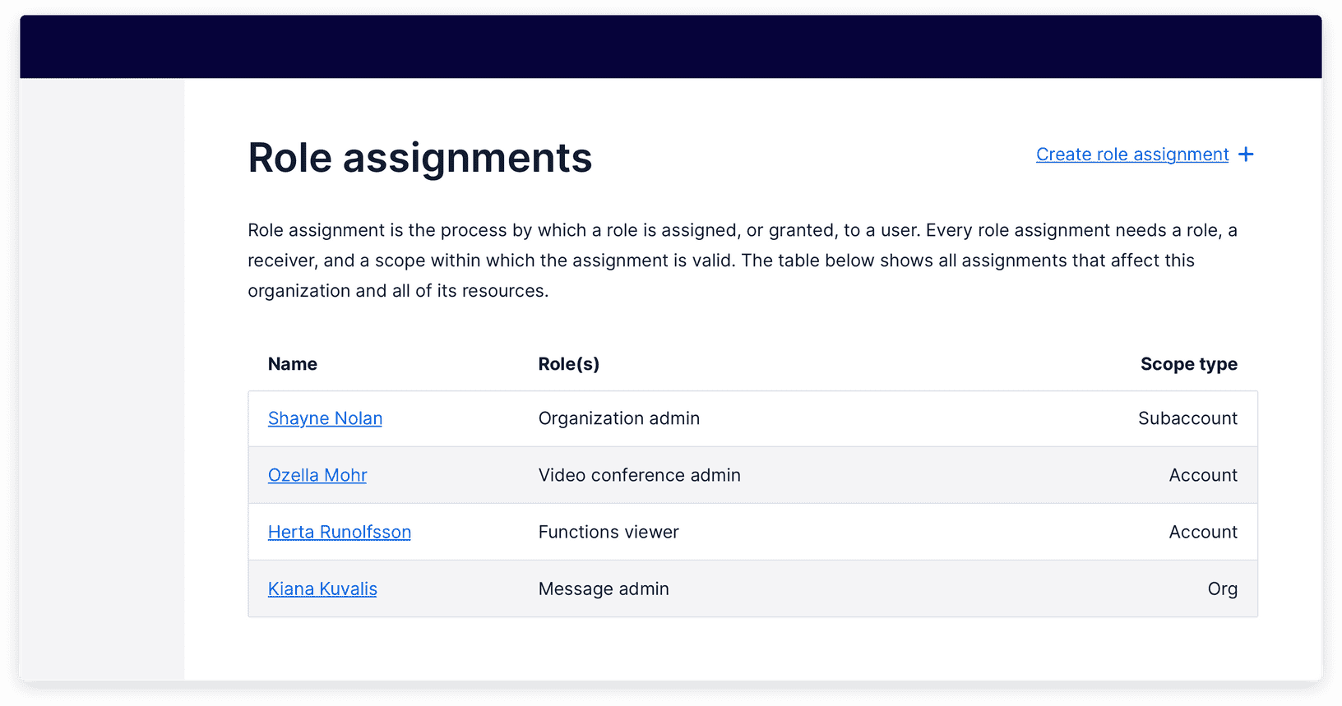Click the Org scope type cell

tap(1222, 588)
